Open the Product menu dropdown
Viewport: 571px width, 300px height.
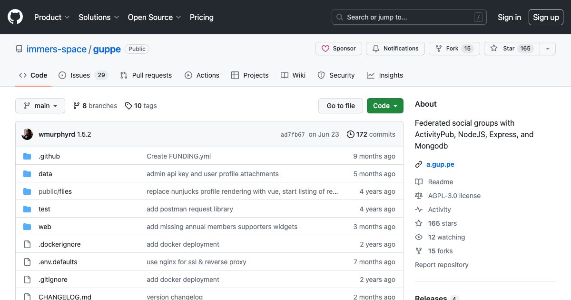51,17
